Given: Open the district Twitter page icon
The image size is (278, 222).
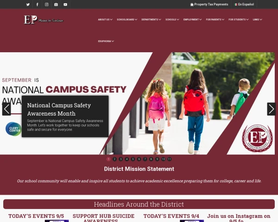Looking at the screenshot, I should click(x=28, y=5).
